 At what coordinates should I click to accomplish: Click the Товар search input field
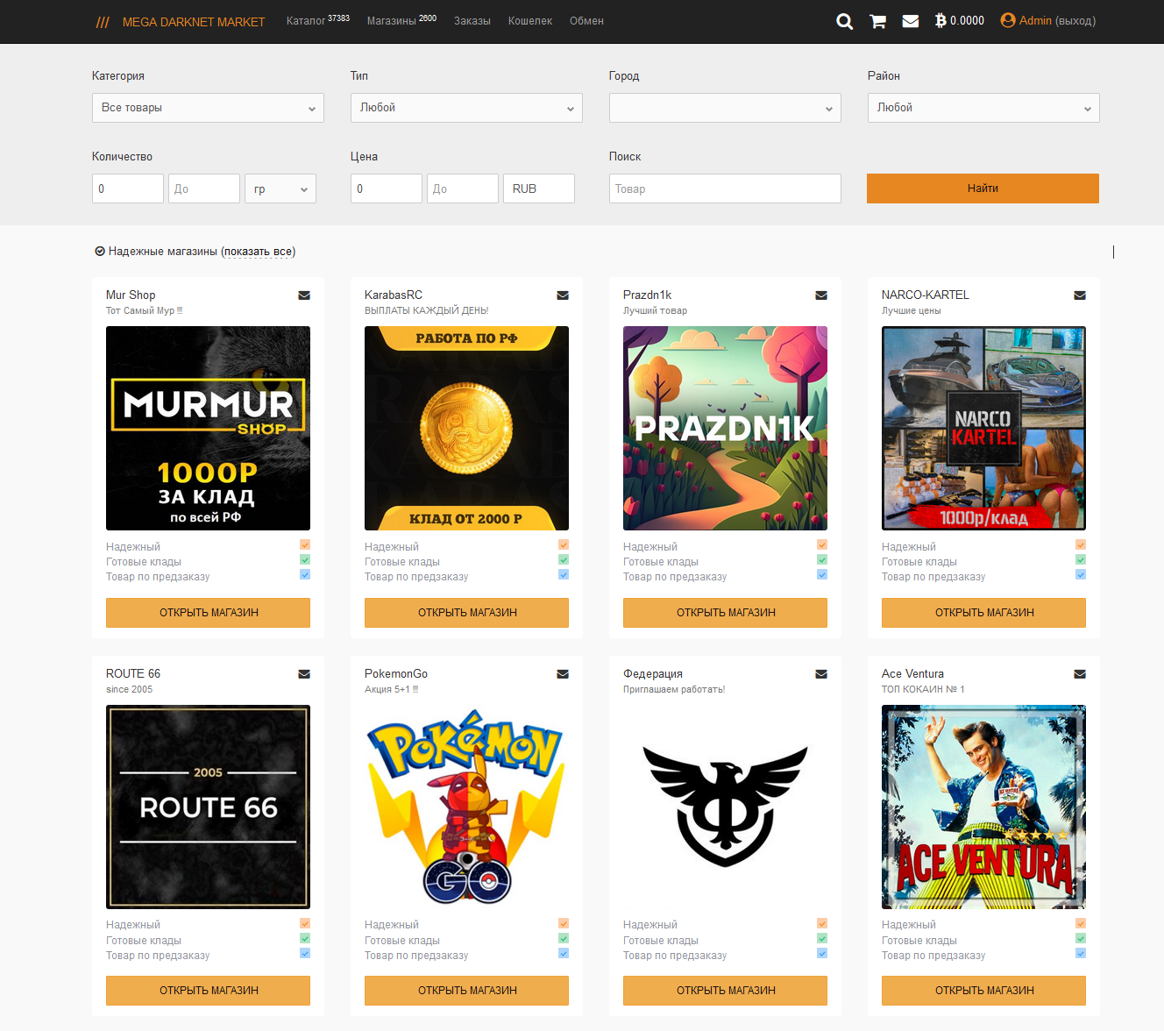[x=725, y=188]
